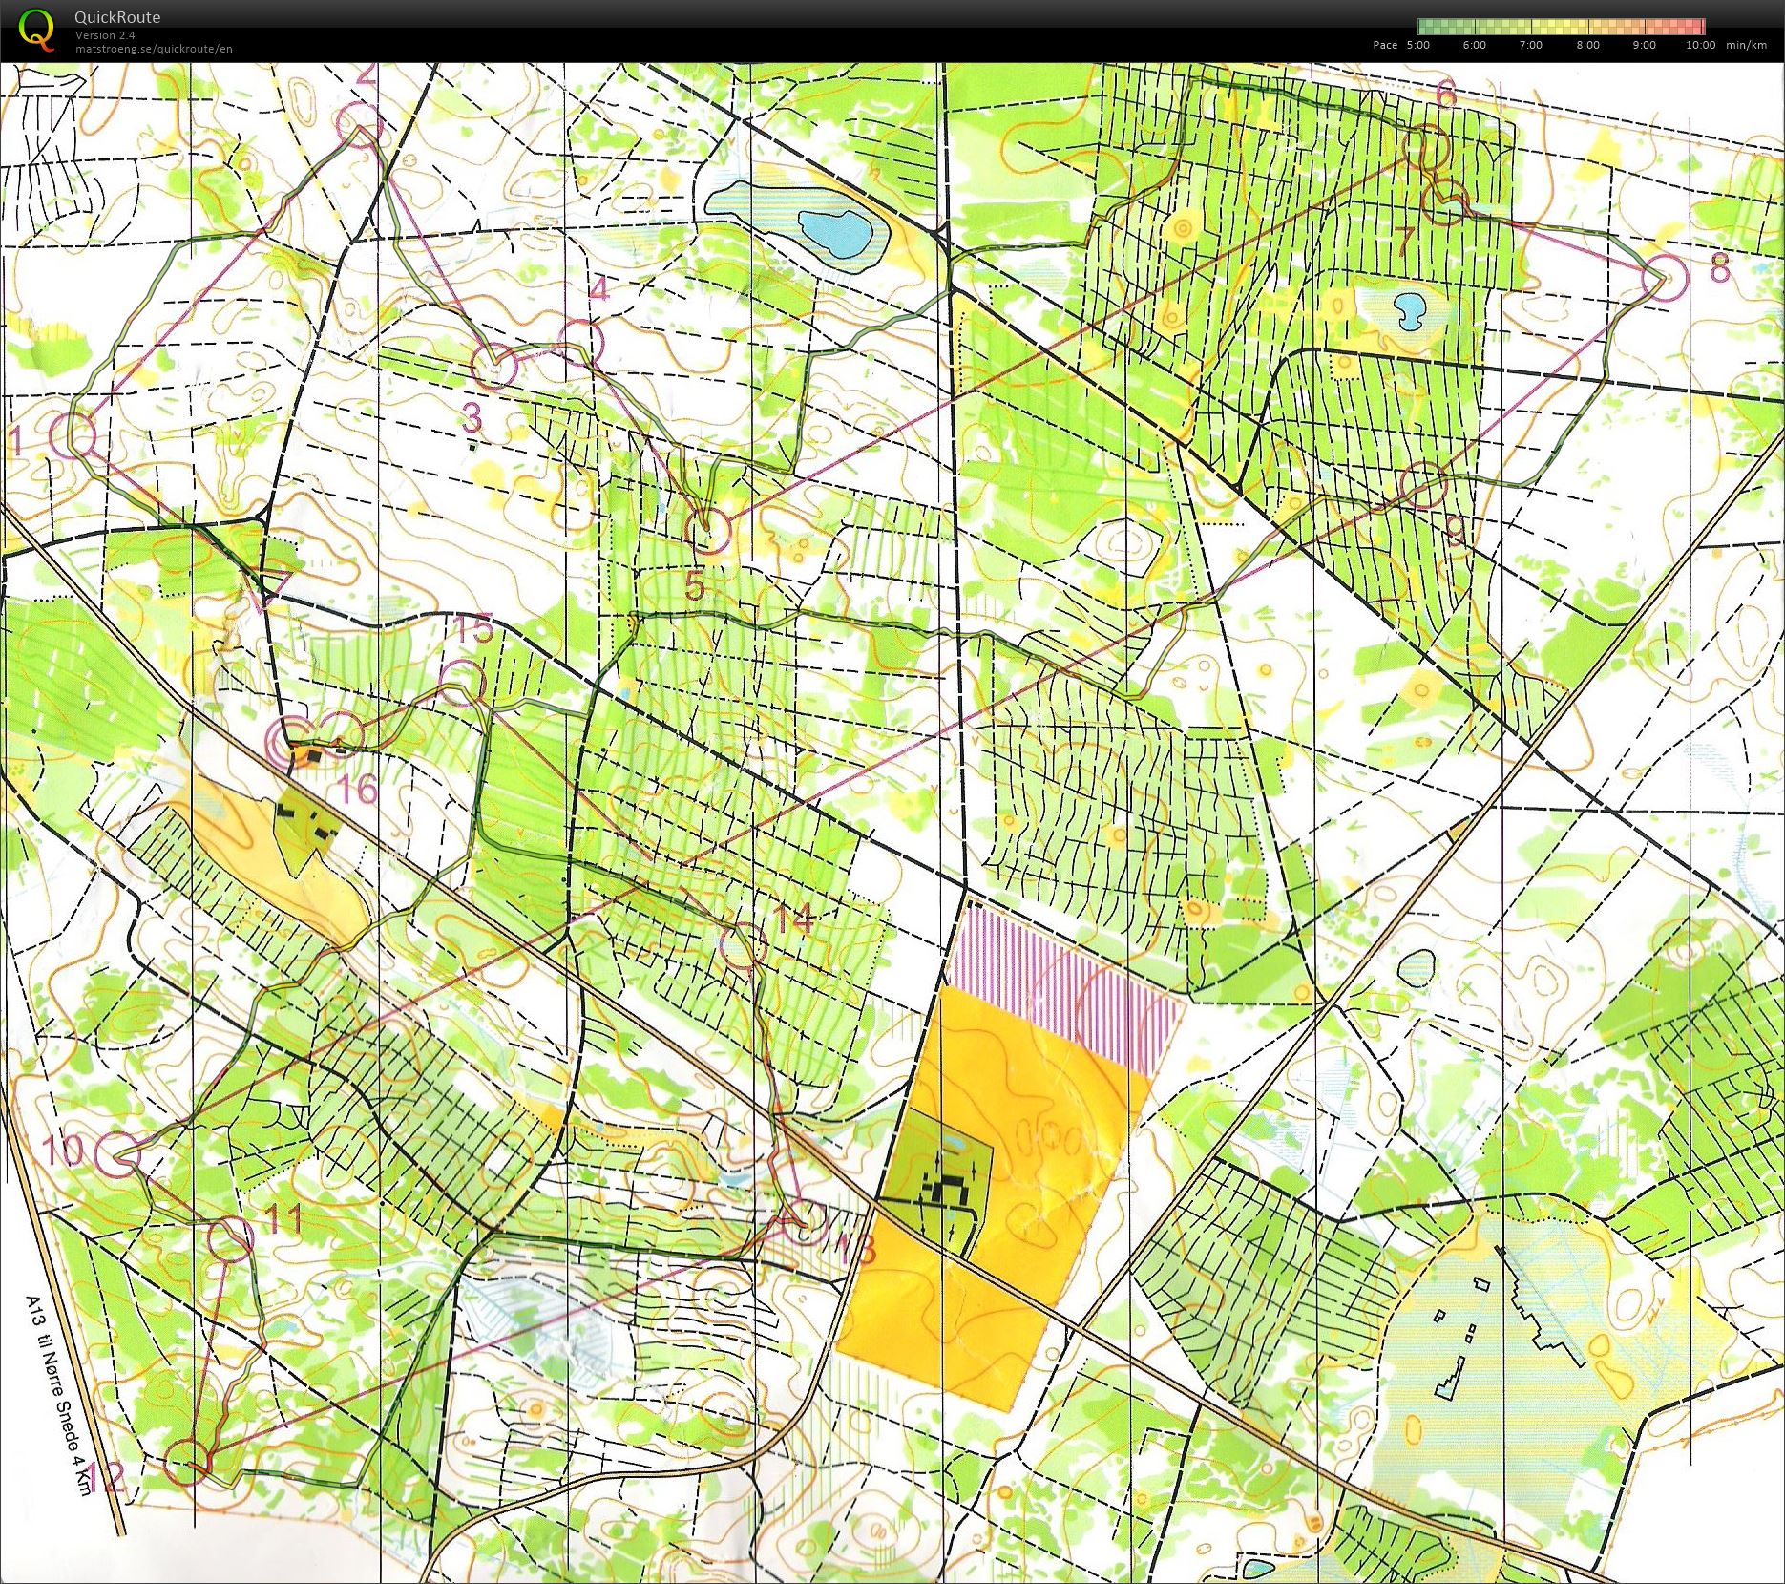Viewport: 1785px width, 1584px height.
Task: Select the 10:00 pace legend value
Action: pyautogui.click(x=1700, y=45)
